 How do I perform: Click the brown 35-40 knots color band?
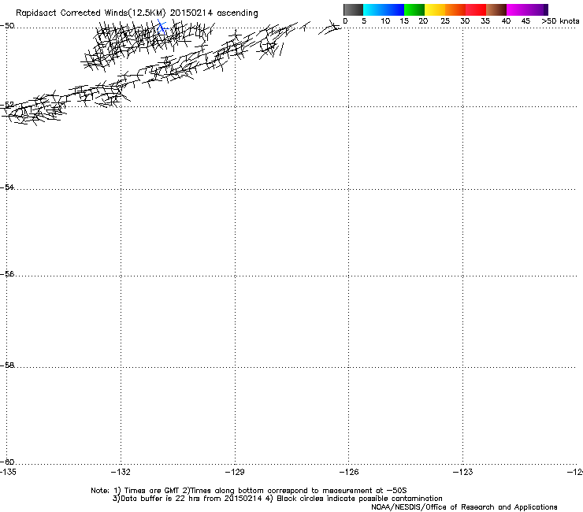[496, 9]
